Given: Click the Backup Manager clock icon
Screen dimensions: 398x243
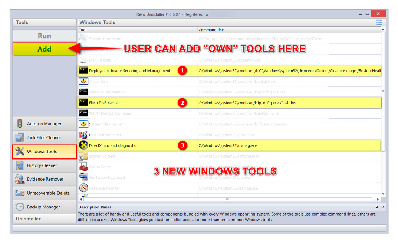Looking at the screenshot, I should pos(20,207).
